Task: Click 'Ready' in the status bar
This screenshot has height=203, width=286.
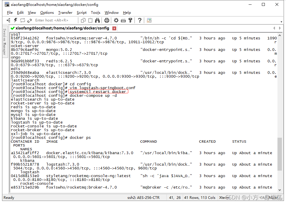Action: [x=9, y=197]
